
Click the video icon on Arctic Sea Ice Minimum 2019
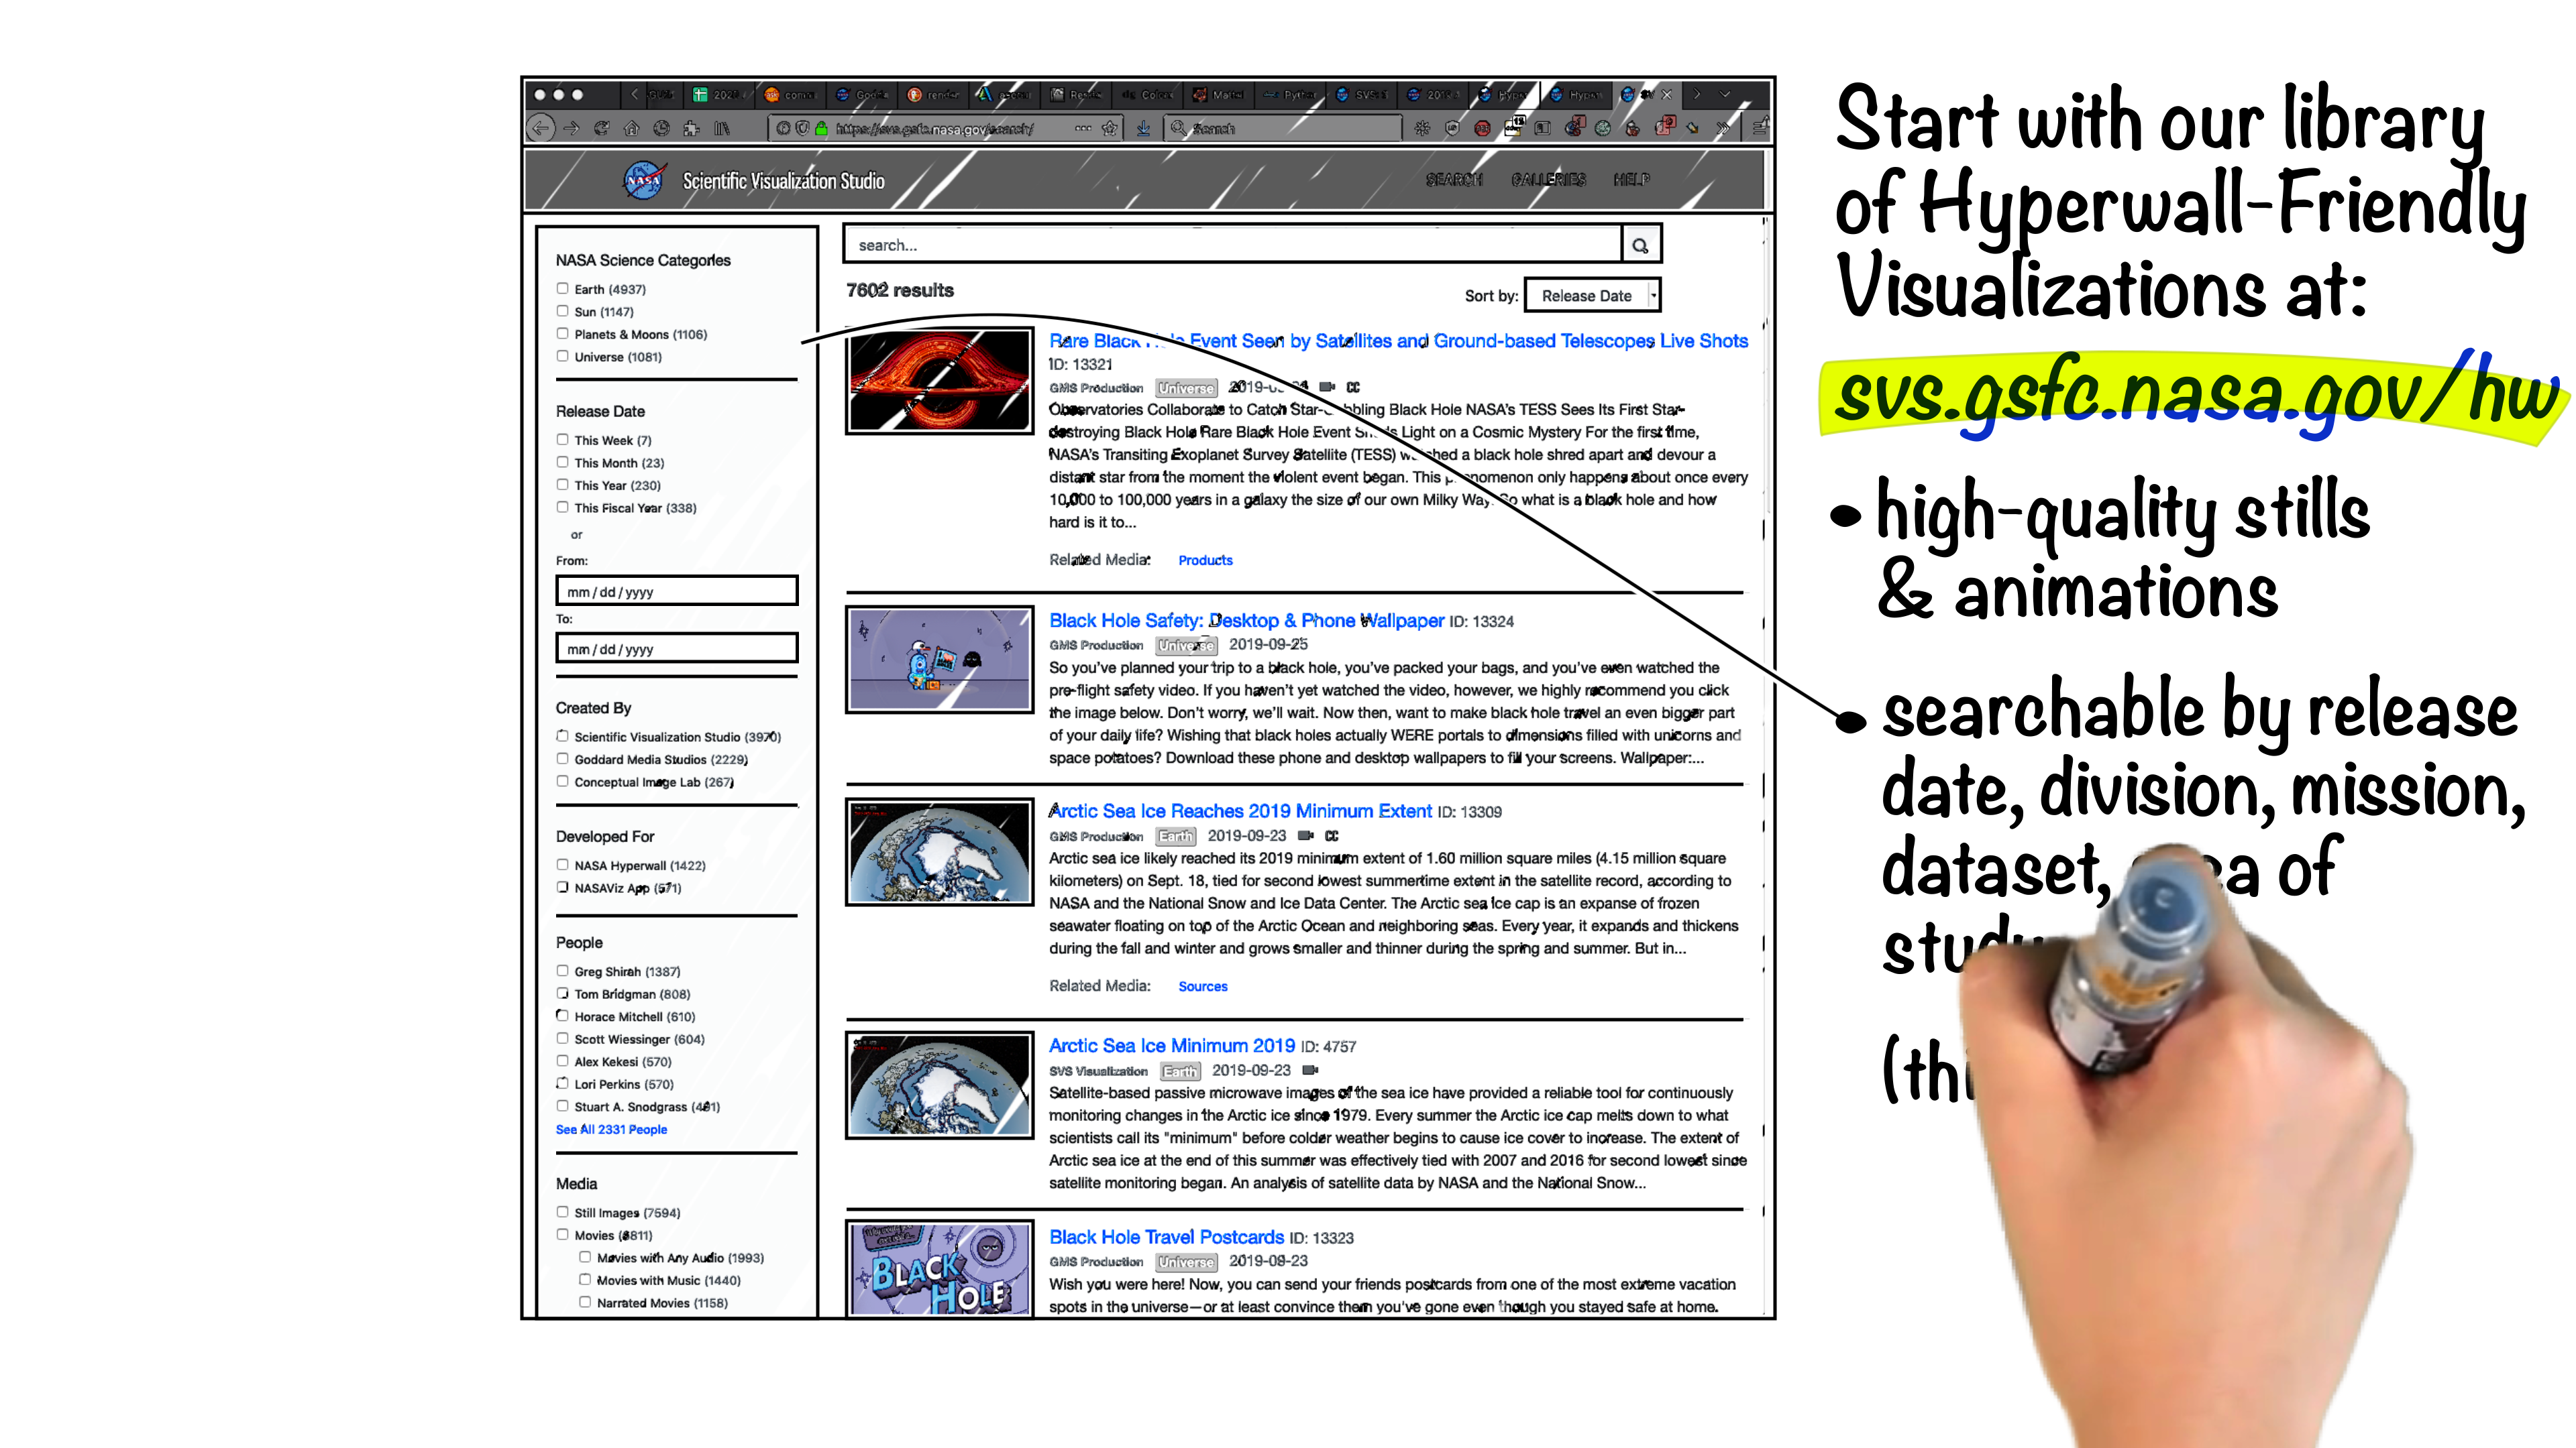point(1310,1071)
